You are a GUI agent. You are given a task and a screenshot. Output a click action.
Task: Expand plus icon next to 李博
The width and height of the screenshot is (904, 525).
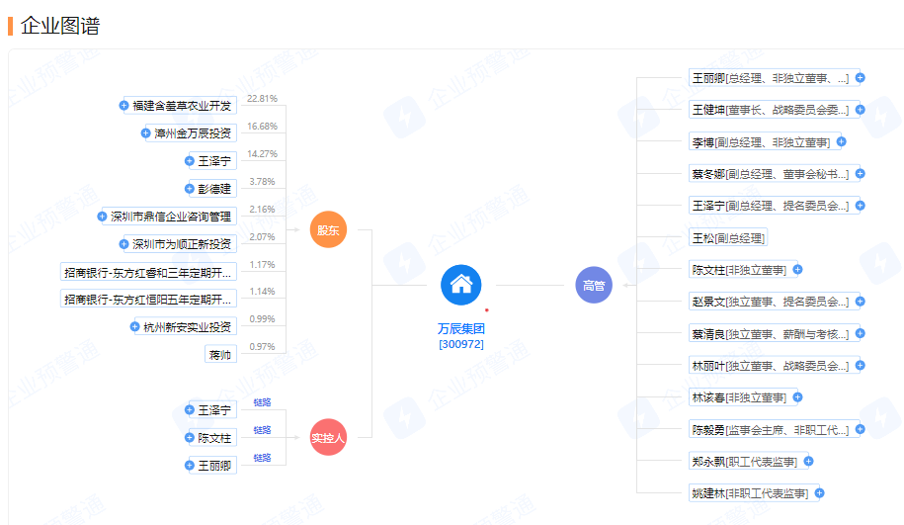841,142
